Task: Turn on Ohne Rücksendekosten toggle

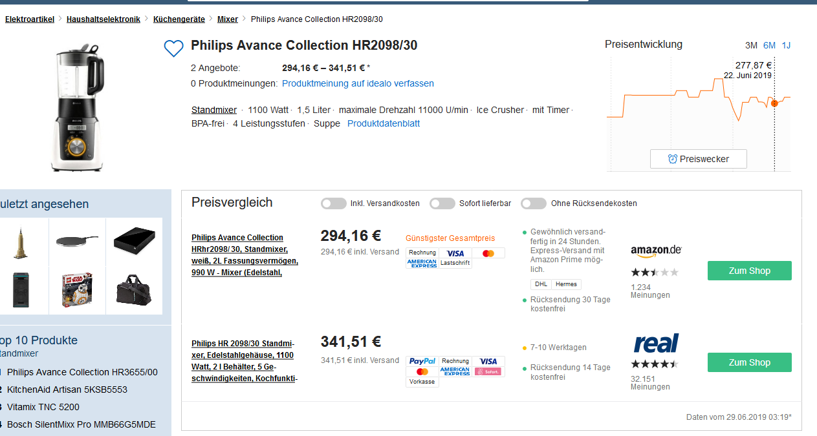Action: point(534,203)
